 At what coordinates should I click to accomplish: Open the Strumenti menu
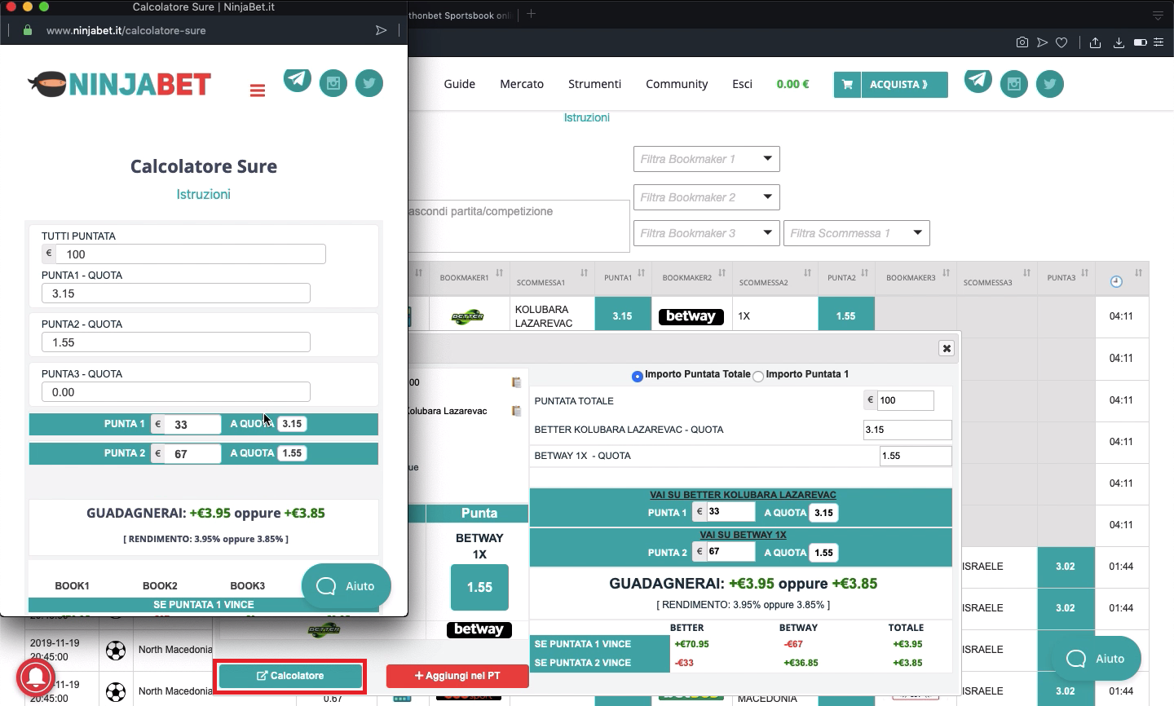(595, 84)
